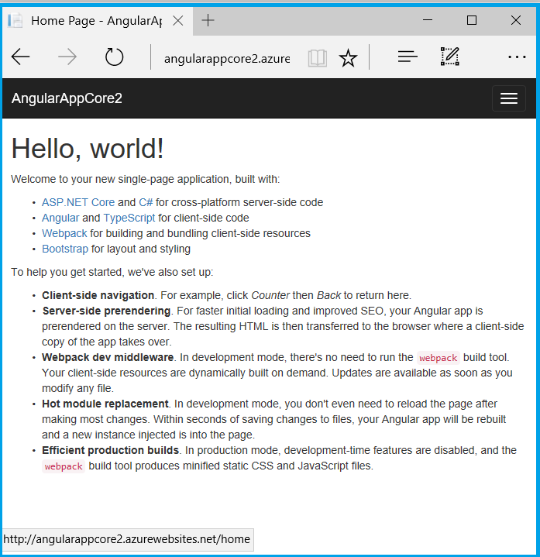
Task: Open Reading view book icon
Action: pyautogui.click(x=317, y=58)
